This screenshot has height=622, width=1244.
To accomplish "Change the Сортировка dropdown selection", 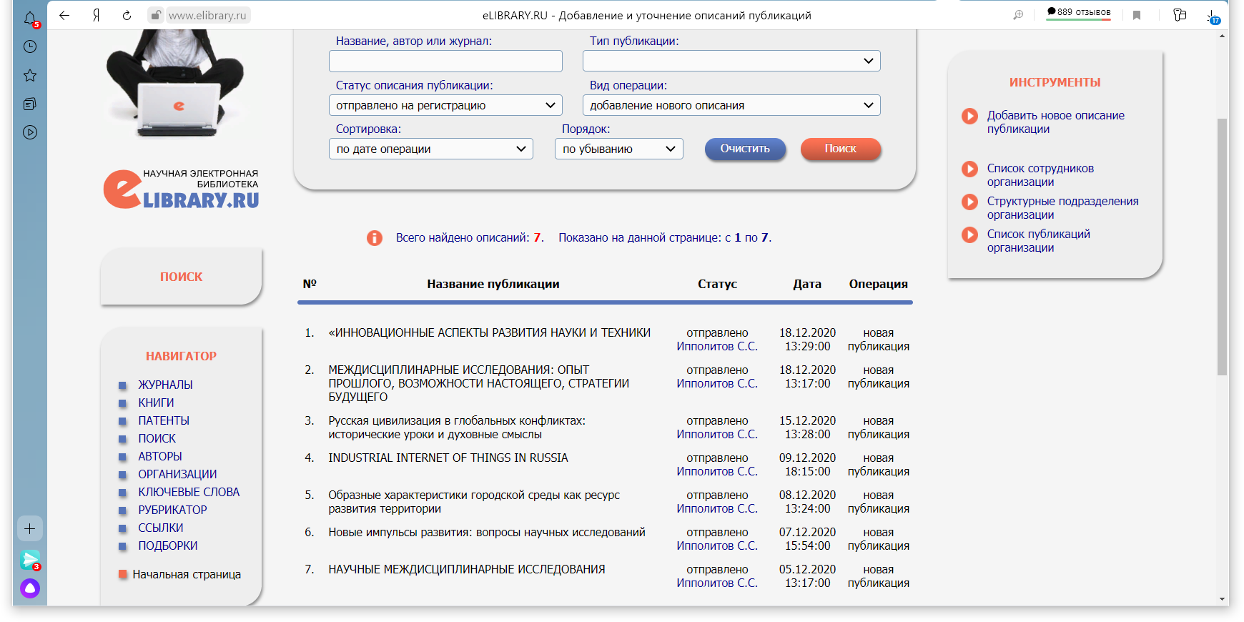I will 430,149.
